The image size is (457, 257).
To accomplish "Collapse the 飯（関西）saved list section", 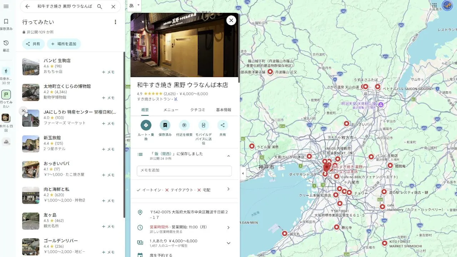I will tap(228, 156).
